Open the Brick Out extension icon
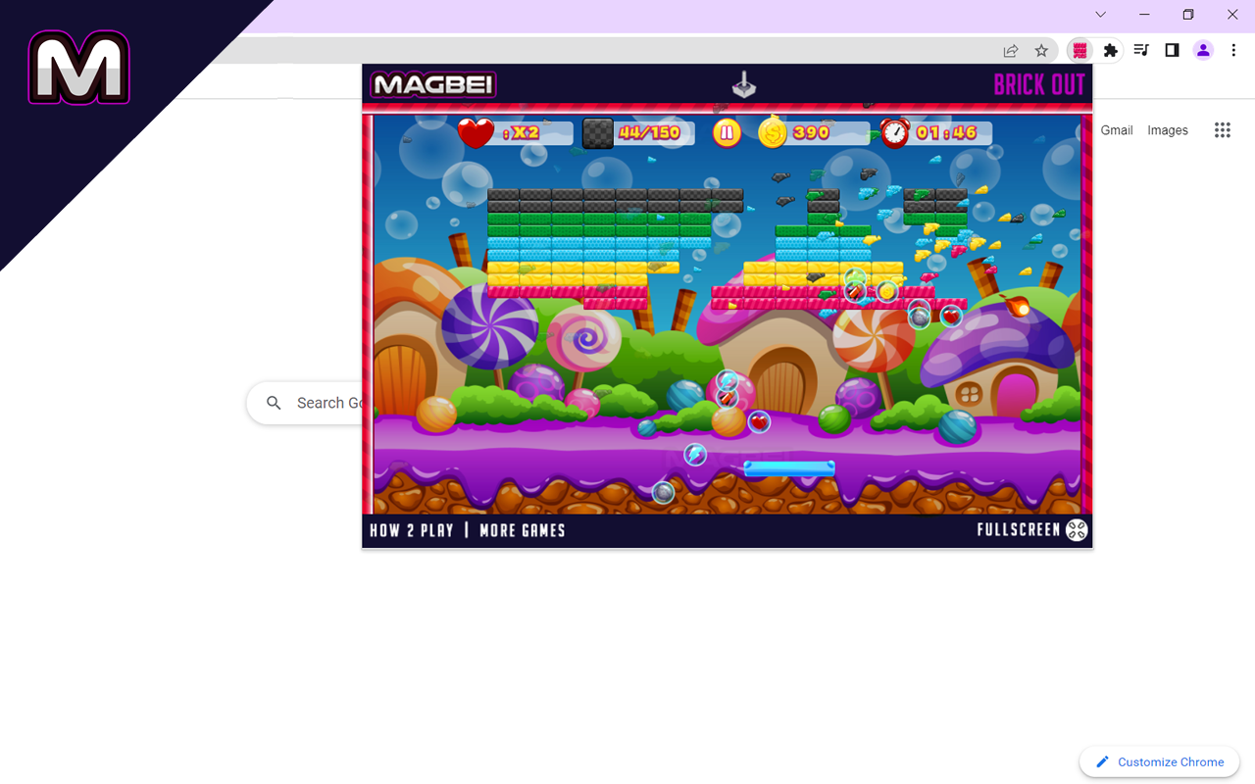The image size is (1255, 784). [x=1079, y=51]
